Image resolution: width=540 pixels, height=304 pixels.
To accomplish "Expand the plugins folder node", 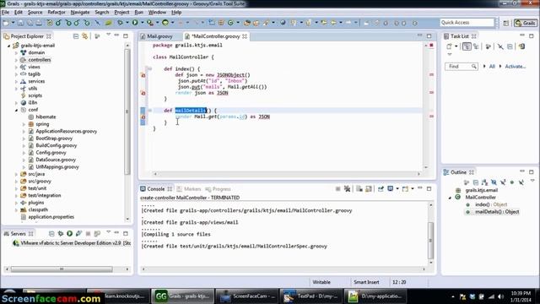I will (16, 203).
